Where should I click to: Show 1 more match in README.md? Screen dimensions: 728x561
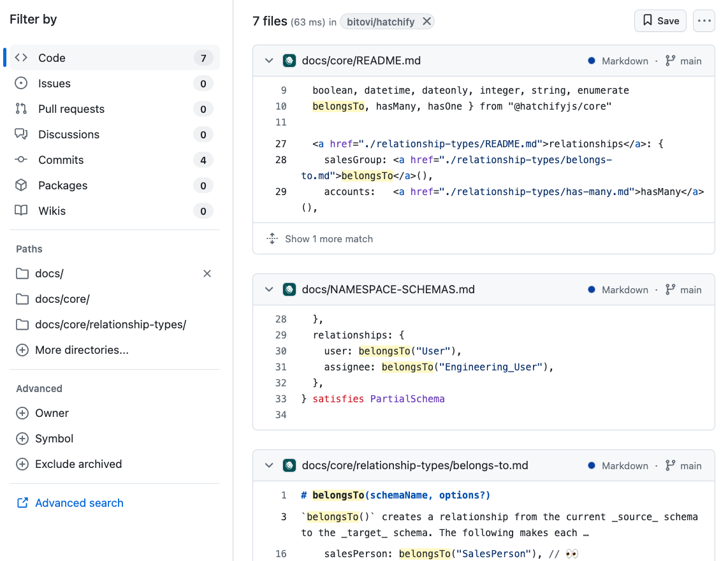(329, 238)
